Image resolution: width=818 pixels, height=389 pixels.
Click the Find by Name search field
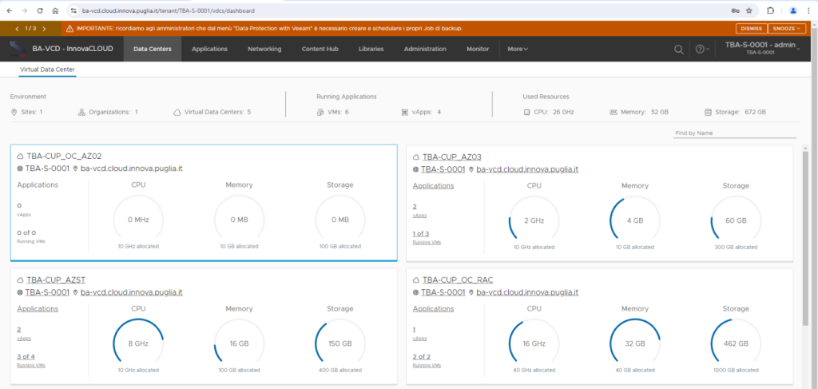click(732, 133)
